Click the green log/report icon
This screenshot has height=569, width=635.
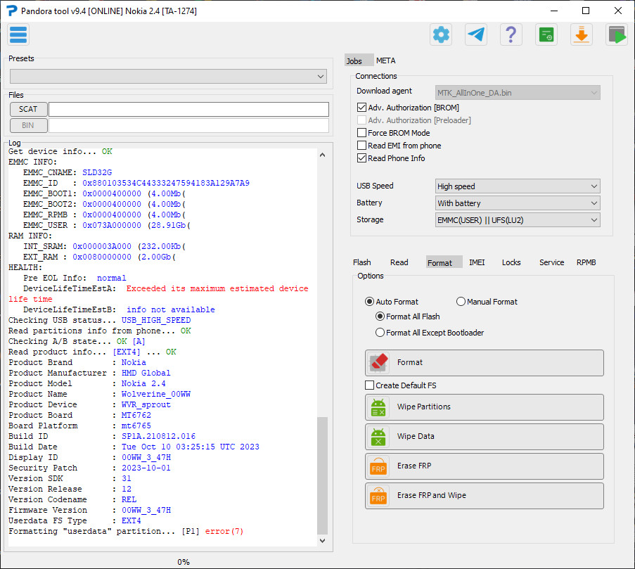[x=546, y=35]
